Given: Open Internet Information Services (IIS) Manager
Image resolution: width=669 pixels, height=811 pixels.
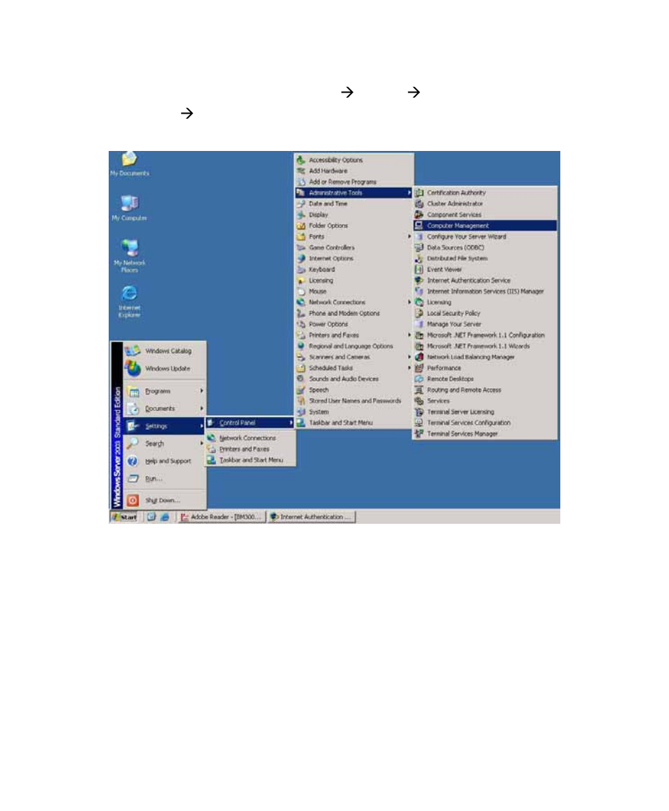Looking at the screenshot, I should 485,291.
